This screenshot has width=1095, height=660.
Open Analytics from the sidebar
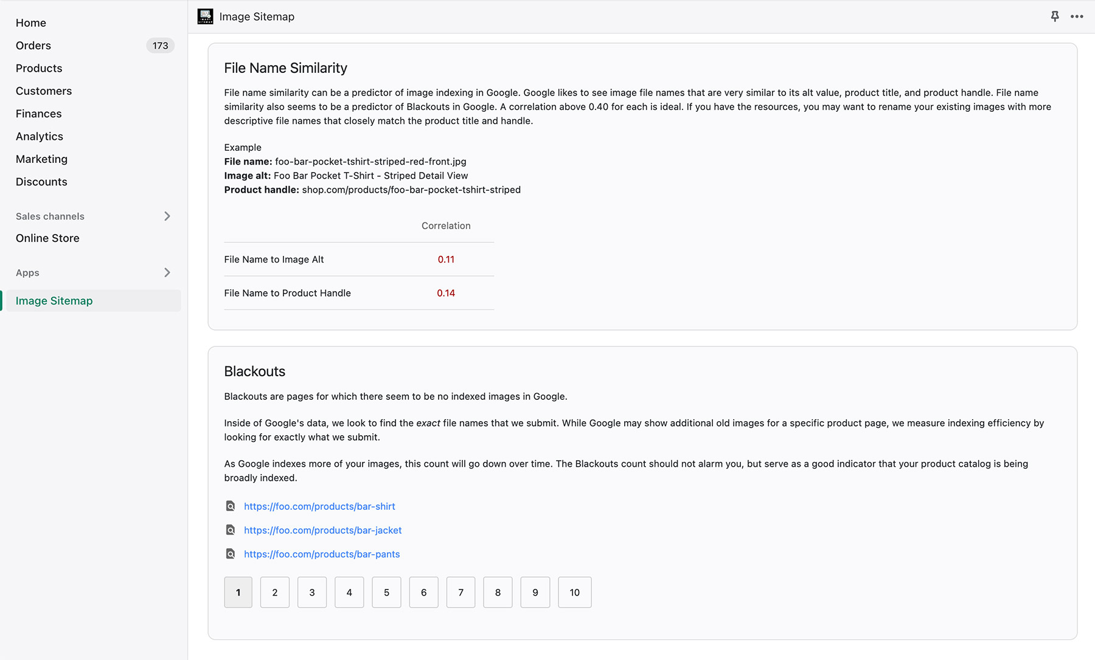[x=40, y=136]
